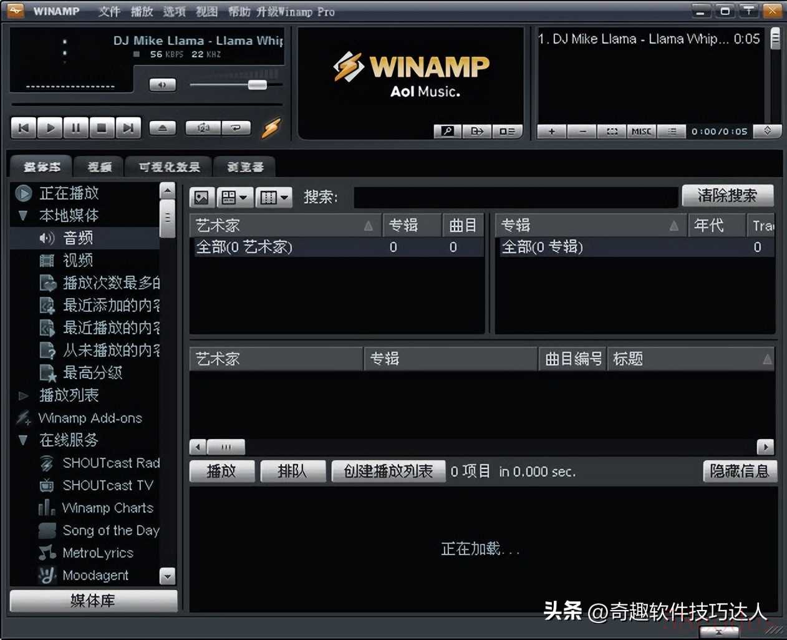Sort the upper-right pane by its 专辑 header

tap(590, 225)
